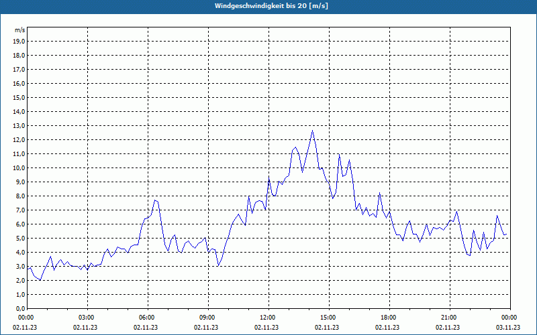This screenshot has width=537, height=335.
Task: Select the "02.11.23" date beneath "06:00"
Action: [x=146, y=327]
